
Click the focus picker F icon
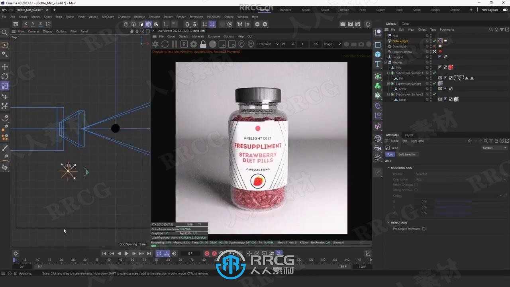coord(241,44)
